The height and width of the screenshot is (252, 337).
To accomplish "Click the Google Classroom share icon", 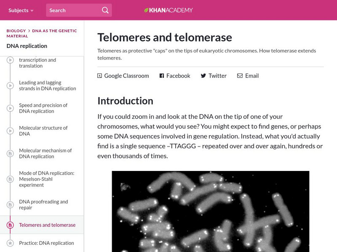I will click(x=99, y=76).
